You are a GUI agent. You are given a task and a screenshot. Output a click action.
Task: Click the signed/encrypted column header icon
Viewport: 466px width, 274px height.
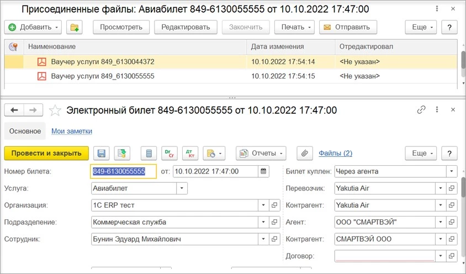(x=13, y=47)
